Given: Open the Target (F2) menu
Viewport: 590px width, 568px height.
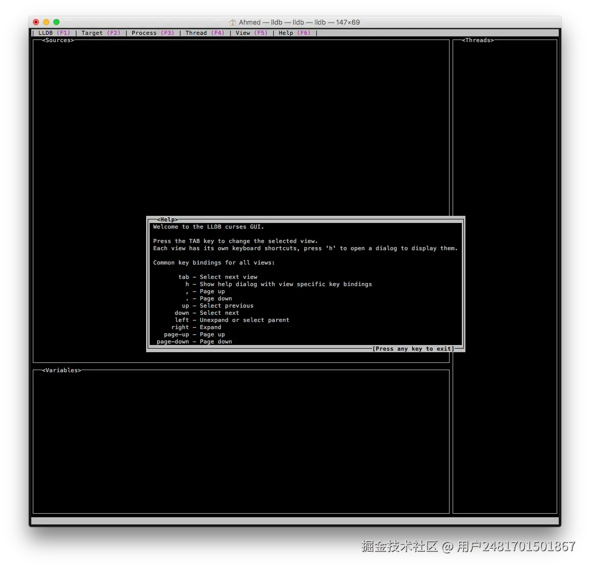Looking at the screenshot, I should [x=101, y=33].
